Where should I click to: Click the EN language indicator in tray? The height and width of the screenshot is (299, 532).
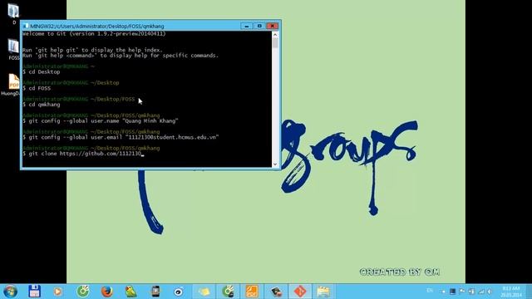tap(430, 291)
